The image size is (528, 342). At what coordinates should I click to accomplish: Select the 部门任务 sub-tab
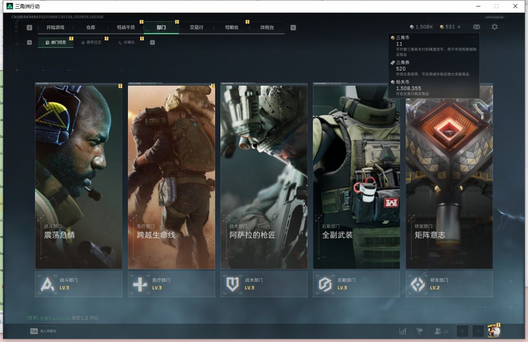click(x=56, y=42)
